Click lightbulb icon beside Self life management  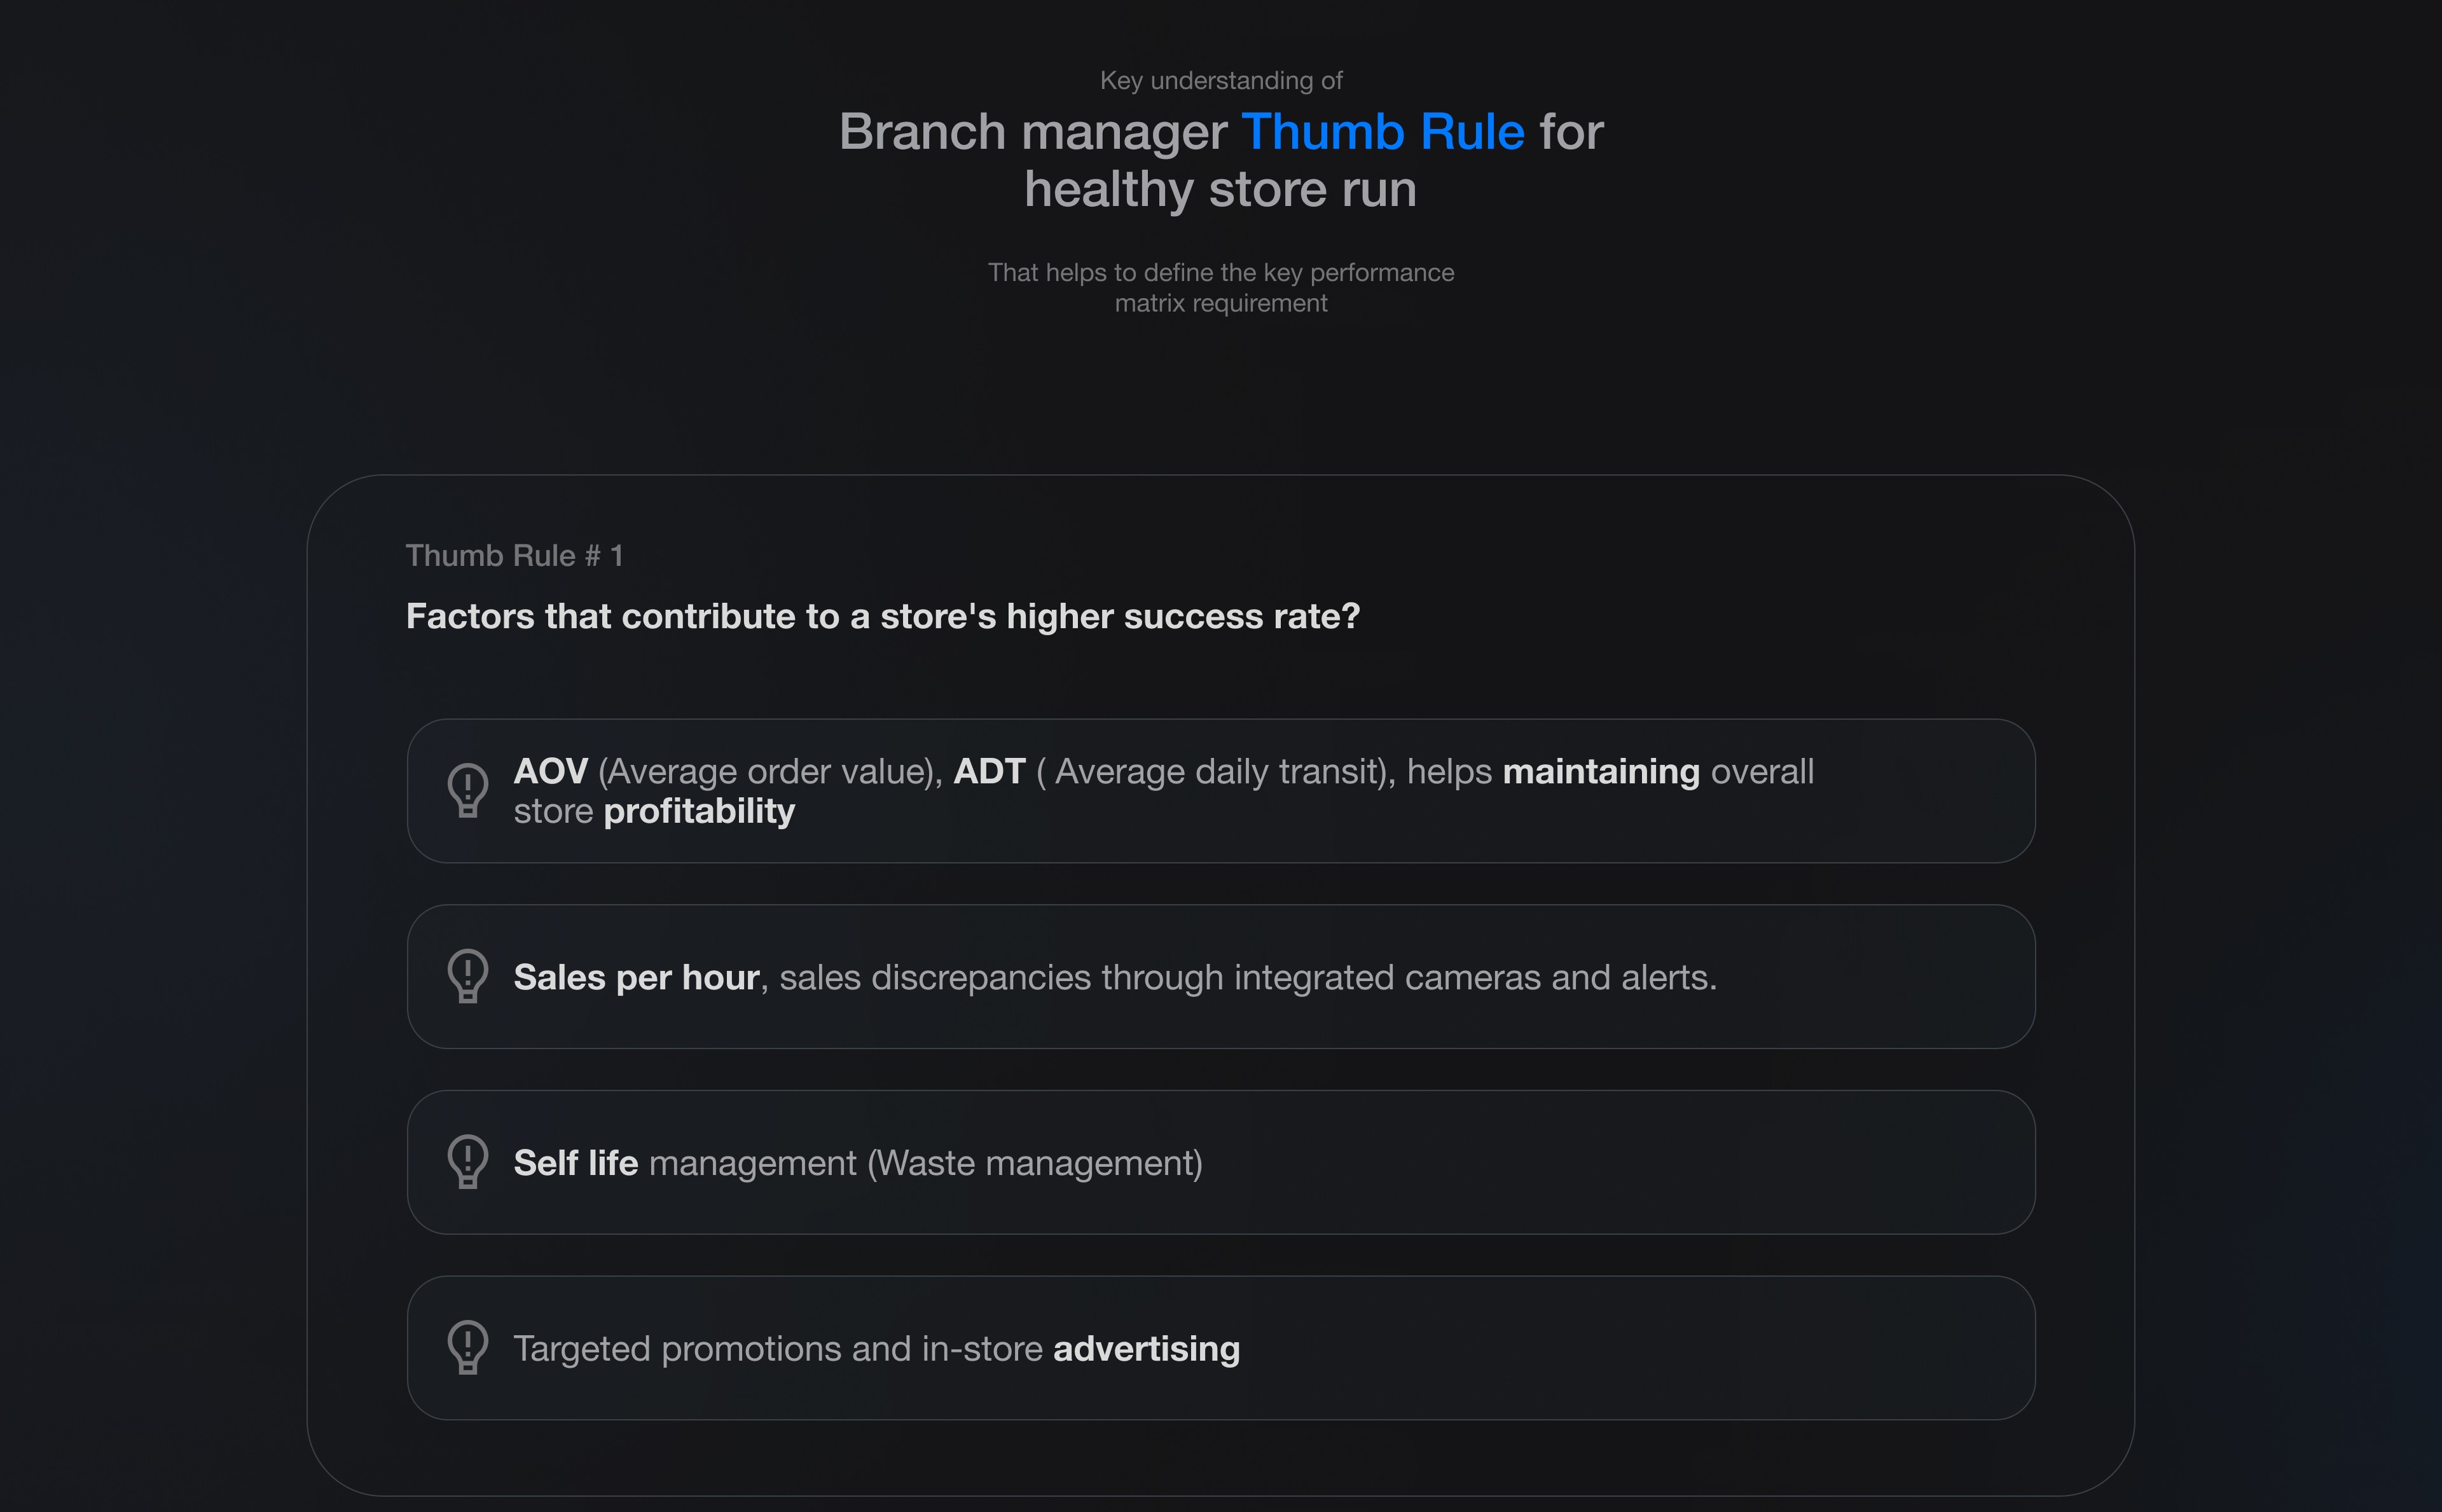[x=467, y=1161]
